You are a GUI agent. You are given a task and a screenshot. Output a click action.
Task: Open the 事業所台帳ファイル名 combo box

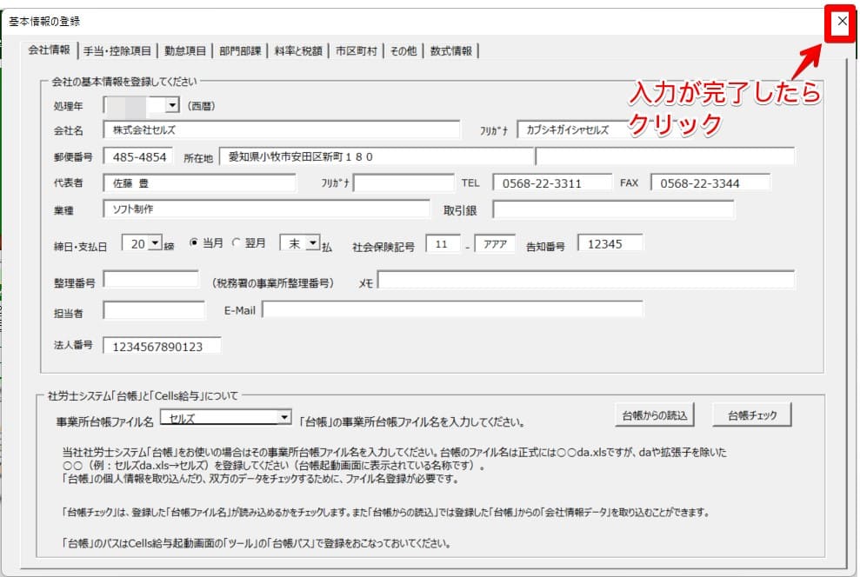tap(283, 418)
